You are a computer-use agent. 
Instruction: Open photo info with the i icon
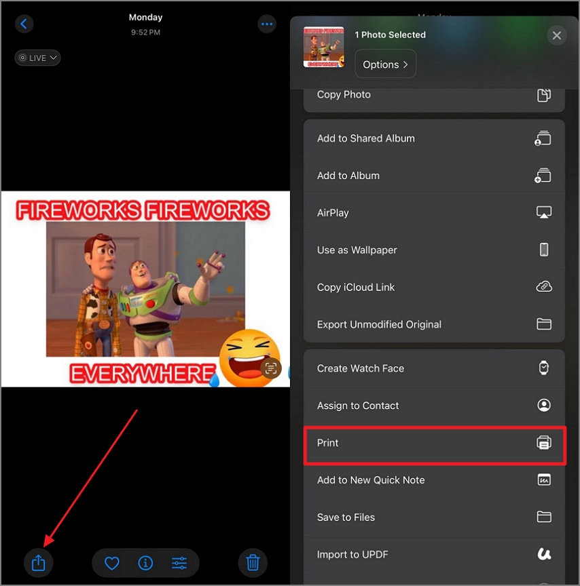coord(145,563)
